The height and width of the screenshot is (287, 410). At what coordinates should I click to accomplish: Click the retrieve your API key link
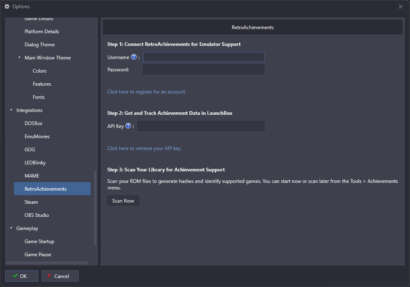[x=144, y=148]
